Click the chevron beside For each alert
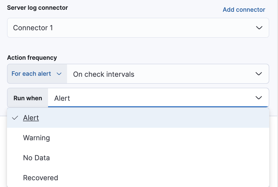The width and height of the screenshot is (278, 187). [x=59, y=74]
